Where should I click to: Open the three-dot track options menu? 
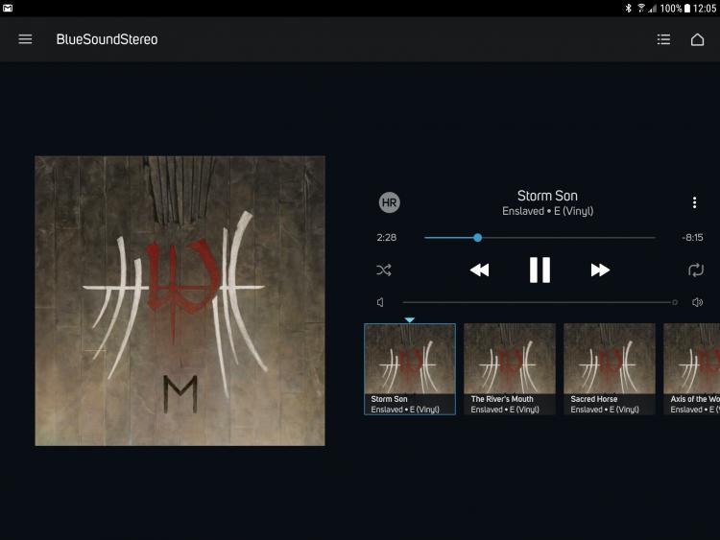694,202
